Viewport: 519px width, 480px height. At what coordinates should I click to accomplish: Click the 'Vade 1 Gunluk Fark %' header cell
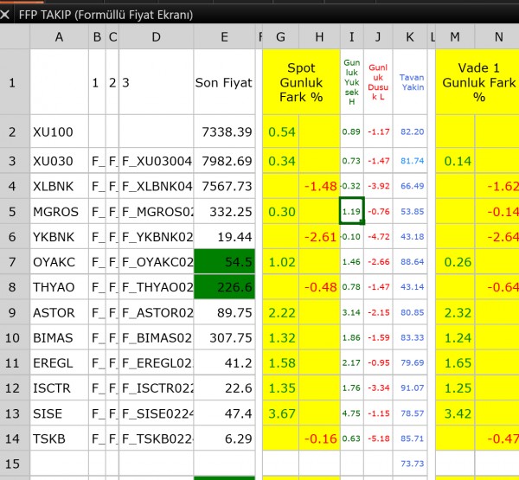click(477, 82)
